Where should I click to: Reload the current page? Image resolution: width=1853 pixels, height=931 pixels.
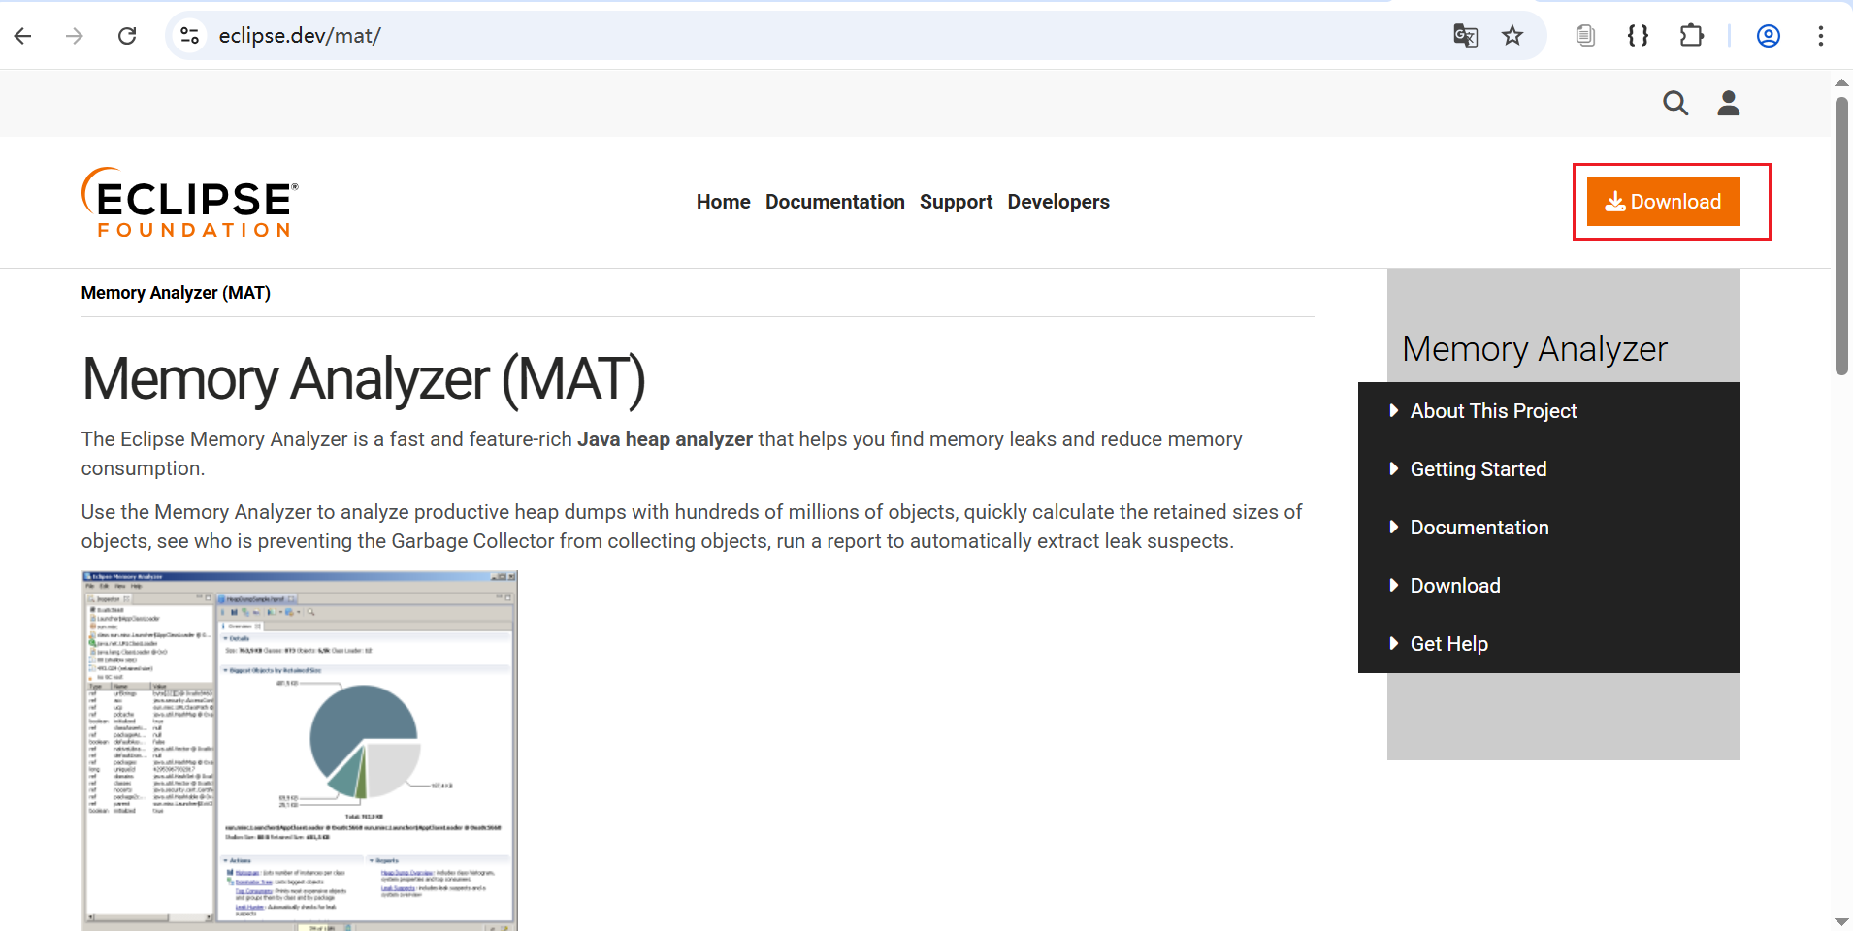[127, 36]
